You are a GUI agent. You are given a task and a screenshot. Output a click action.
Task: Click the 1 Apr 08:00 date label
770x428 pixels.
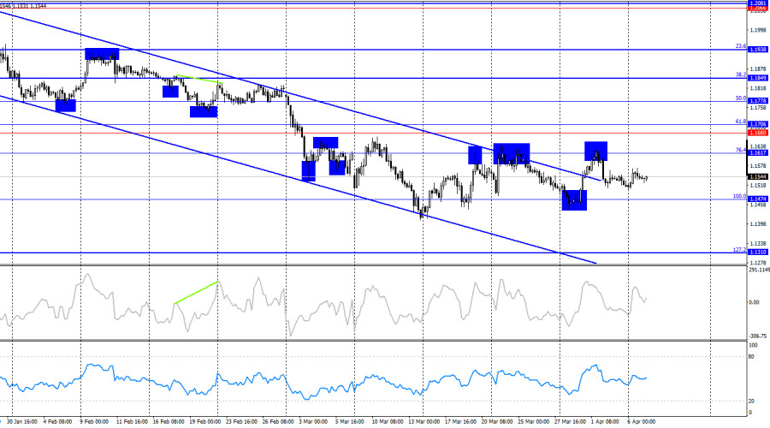pyautogui.click(x=605, y=422)
